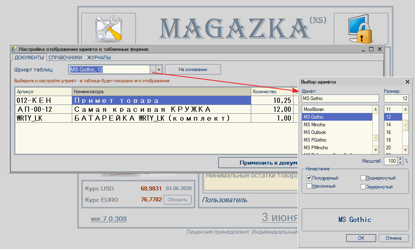This screenshot has width=415, height=249.
Task: Click the Количество column header
Action: click(272, 92)
